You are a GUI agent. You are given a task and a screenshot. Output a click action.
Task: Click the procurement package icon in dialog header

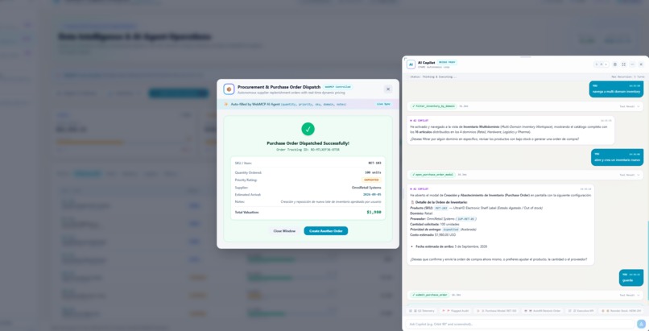pyautogui.click(x=229, y=89)
